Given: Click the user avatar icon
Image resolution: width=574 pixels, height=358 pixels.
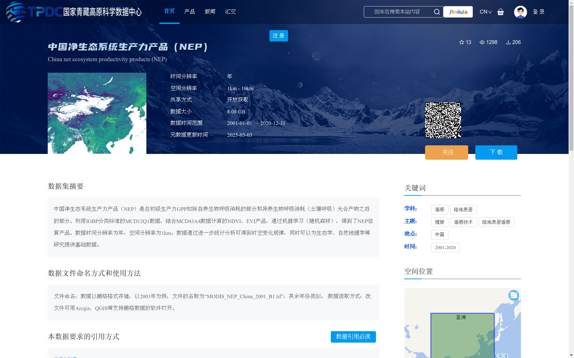Looking at the screenshot, I should coord(520,12).
